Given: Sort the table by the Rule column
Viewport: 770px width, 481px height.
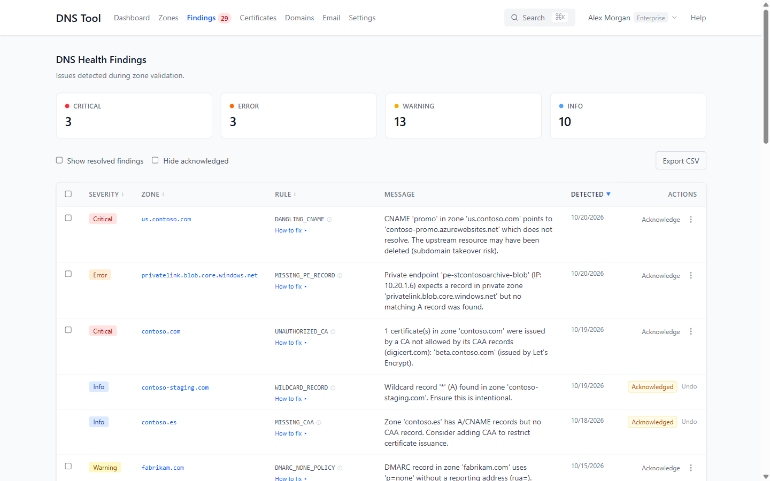Looking at the screenshot, I should click(286, 195).
